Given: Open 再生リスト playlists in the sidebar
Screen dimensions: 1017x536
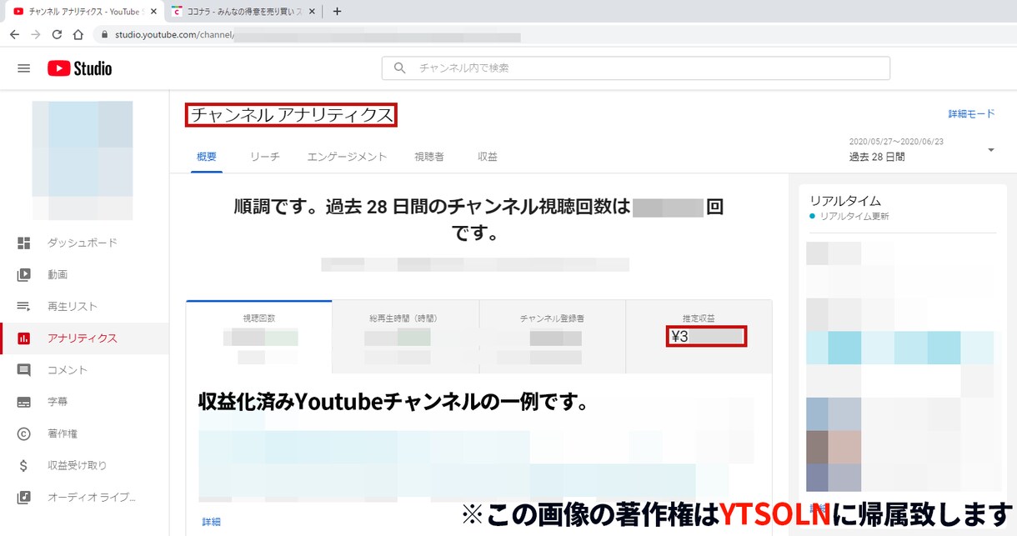Looking at the screenshot, I should pyautogui.click(x=83, y=306).
